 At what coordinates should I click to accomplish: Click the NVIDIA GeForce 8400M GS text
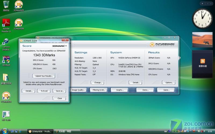click(x=129, y=58)
